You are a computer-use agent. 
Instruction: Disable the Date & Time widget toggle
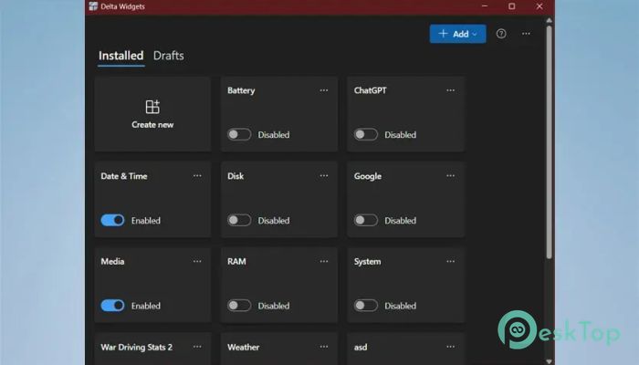pyautogui.click(x=112, y=221)
